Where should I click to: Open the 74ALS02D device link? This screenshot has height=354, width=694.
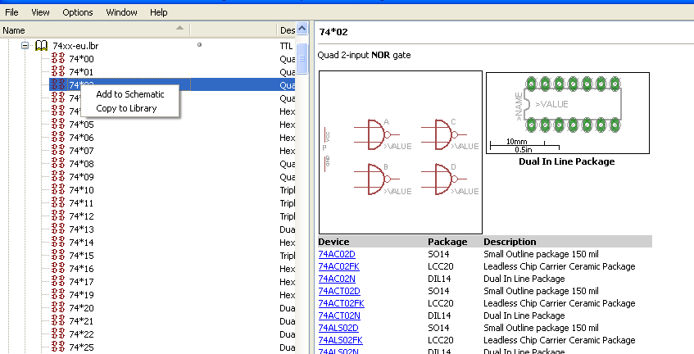[x=338, y=329]
